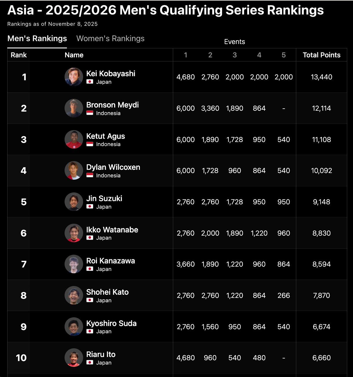The image size is (353, 377).
Task: Click the Rank column header
Action: coord(19,55)
